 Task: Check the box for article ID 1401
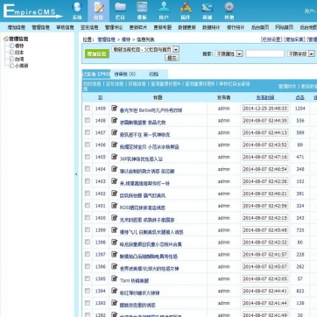click(88, 206)
